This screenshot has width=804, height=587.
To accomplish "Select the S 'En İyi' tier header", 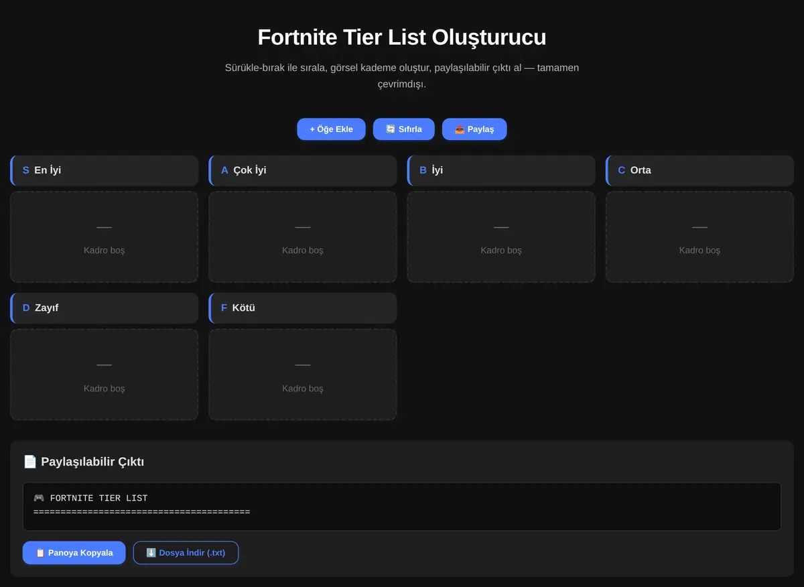I will [x=104, y=170].
